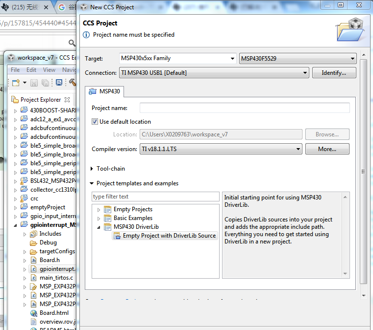The width and height of the screenshot is (373, 330).
Task: Expand the Tool-chain section
Action: 92,169
